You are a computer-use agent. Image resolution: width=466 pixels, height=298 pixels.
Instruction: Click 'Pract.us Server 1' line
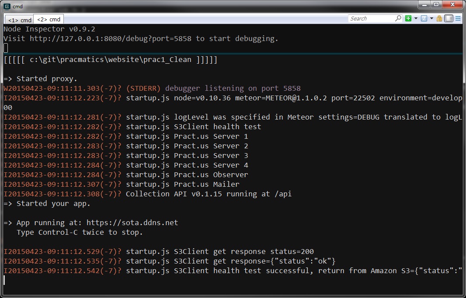tap(126, 137)
